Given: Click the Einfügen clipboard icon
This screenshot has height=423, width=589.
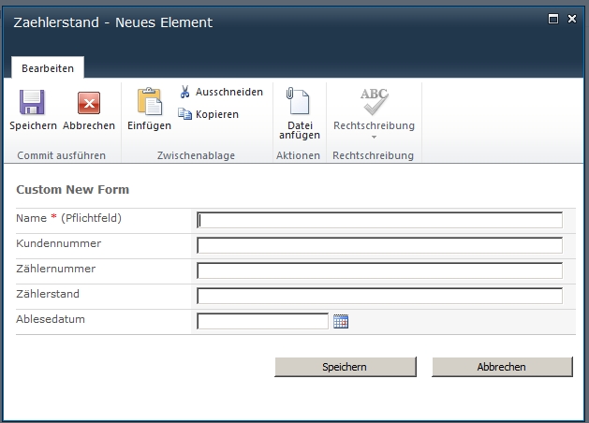Looking at the screenshot, I should (149, 101).
